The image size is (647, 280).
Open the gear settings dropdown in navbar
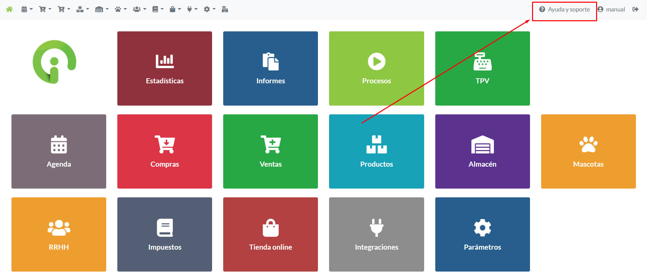(x=209, y=9)
